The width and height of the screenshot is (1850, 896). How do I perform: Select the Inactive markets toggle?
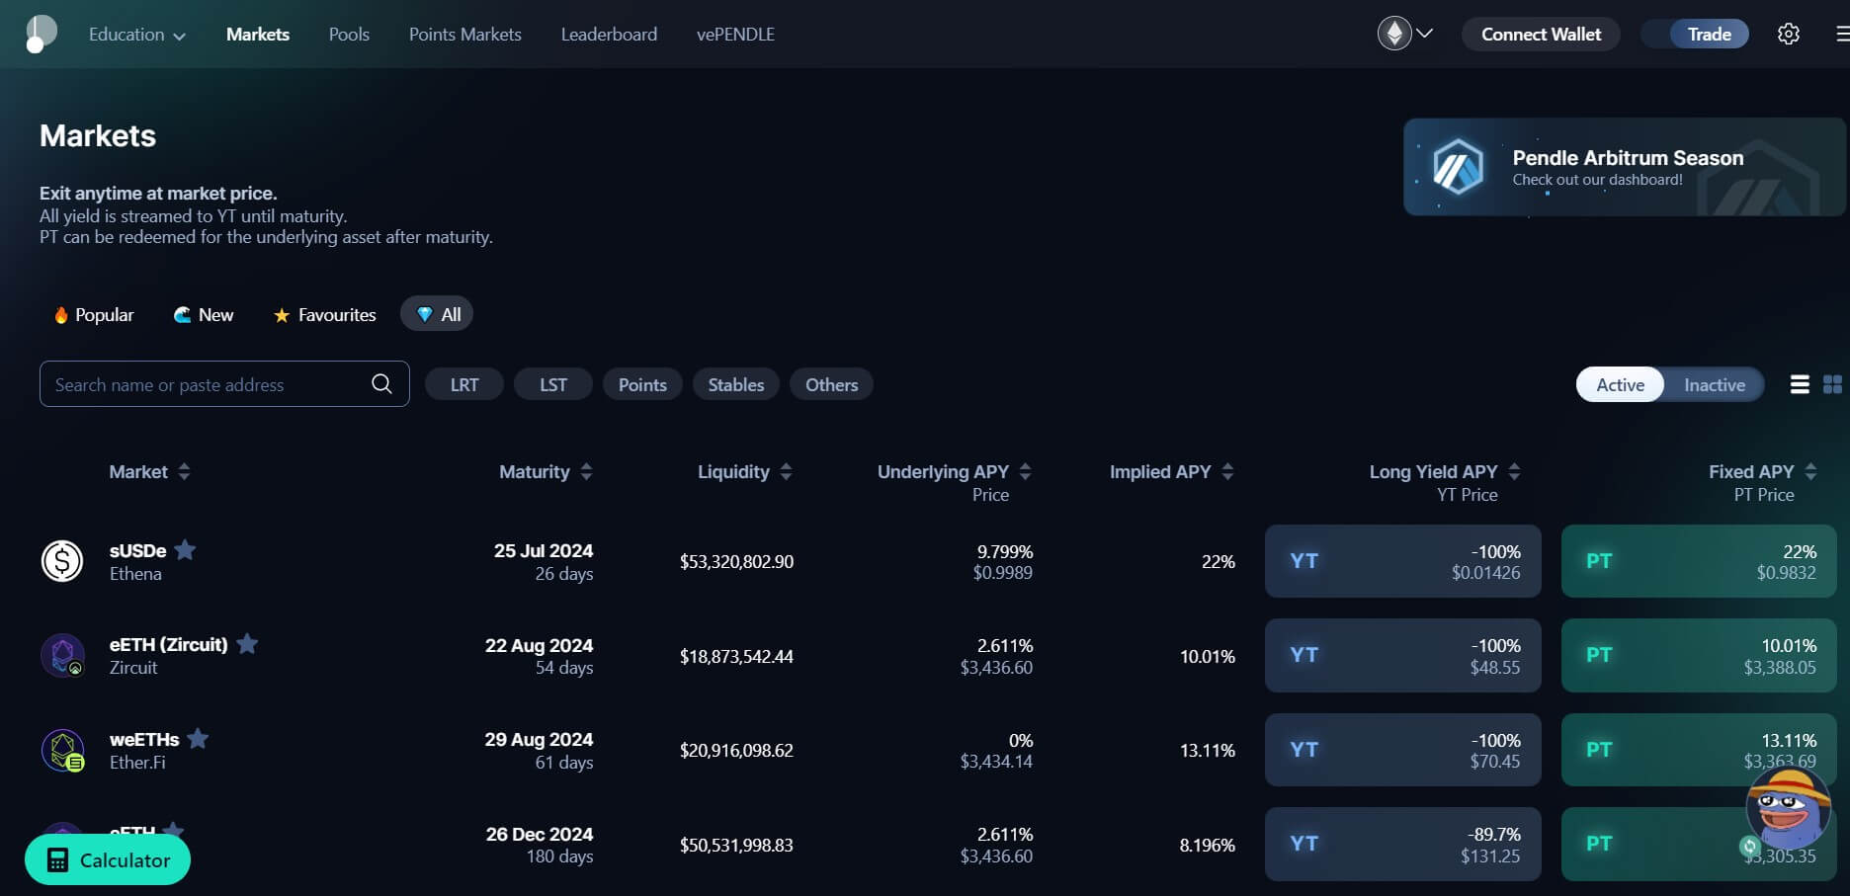pos(1715,384)
